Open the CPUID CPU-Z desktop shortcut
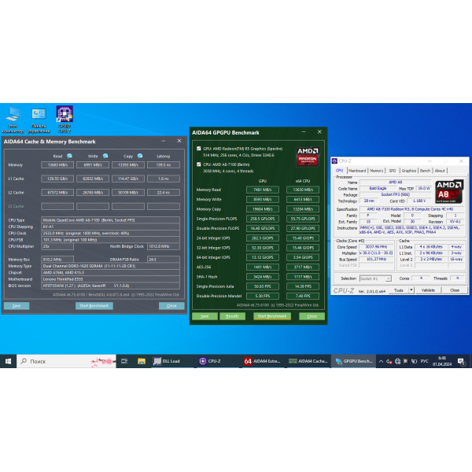The width and height of the screenshot is (472, 472). [65, 120]
